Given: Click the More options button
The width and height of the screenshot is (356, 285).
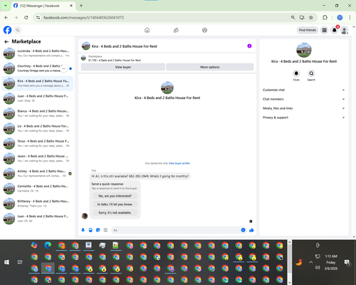Looking at the screenshot, I should tap(210, 67).
